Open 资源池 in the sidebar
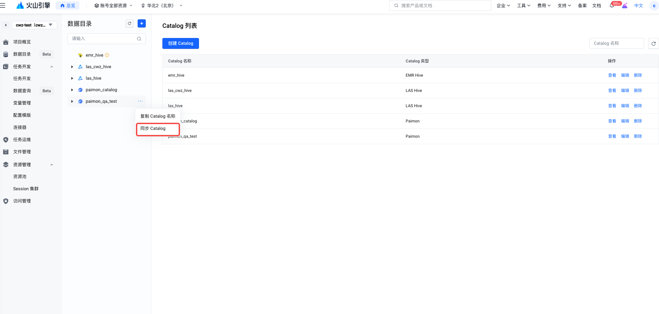The image size is (659, 314). [x=20, y=177]
